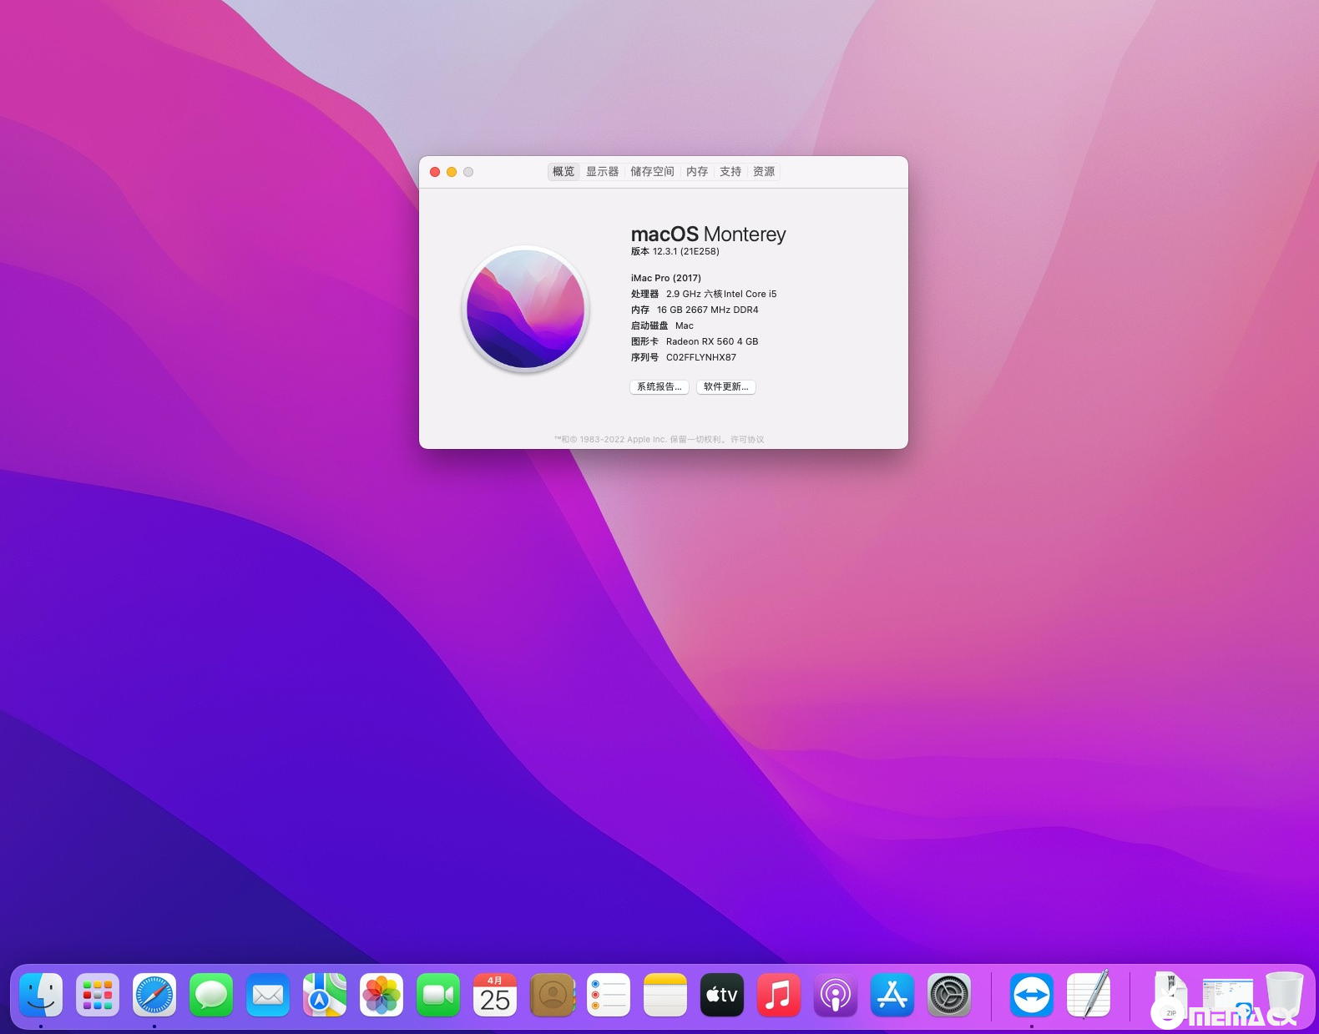Click the 系统报告... button
1319x1034 pixels.
point(659,386)
